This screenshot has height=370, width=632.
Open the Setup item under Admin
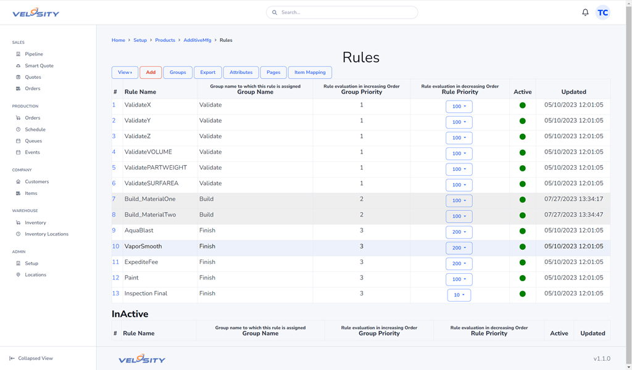pyautogui.click(x=31, y=263)
